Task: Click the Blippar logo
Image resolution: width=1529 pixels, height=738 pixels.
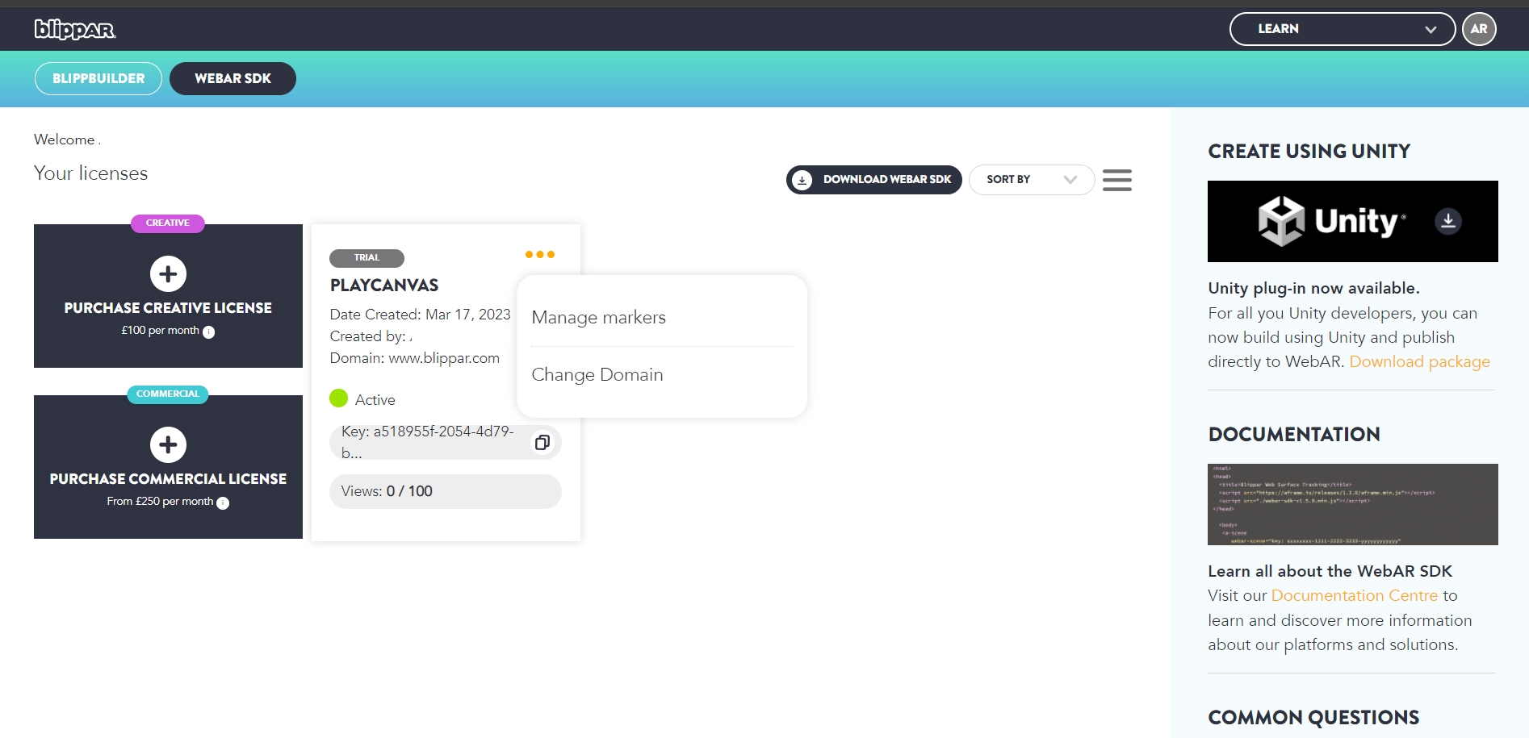Action: 75,30
